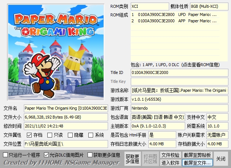This screenshot has width=231, height=168.
Task: Focus the Title ID field
Action: pyautogui.click(x=180, y=72)
